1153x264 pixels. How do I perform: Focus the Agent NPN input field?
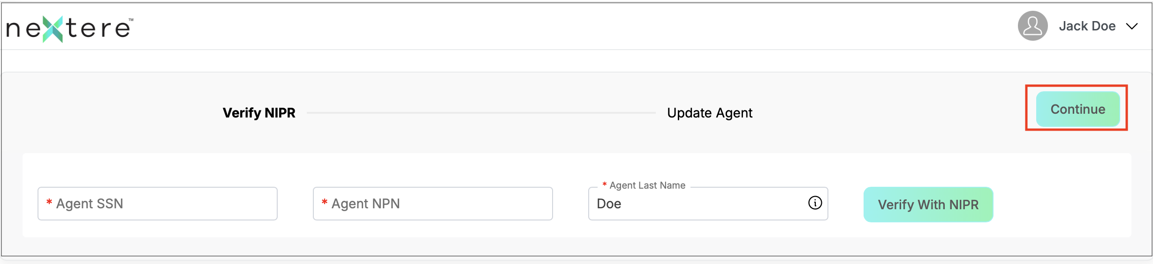coord(432,204)
